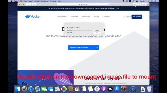Expand the 'Why Docker?' navigation menu
Viewport: 167px width, 93px height.
(x=62, y=17)
